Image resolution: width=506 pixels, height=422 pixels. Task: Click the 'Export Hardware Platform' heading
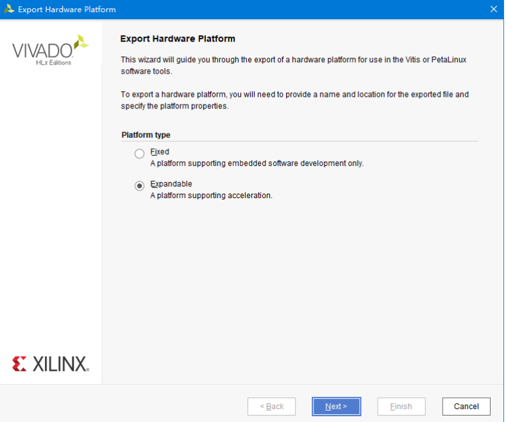click(x=178, y=38)
